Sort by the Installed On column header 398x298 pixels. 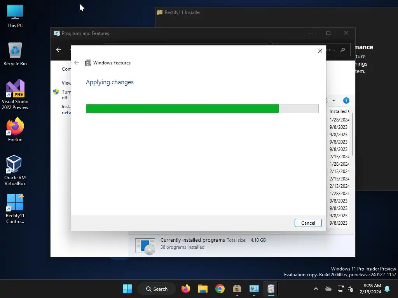tap(339, 111)
